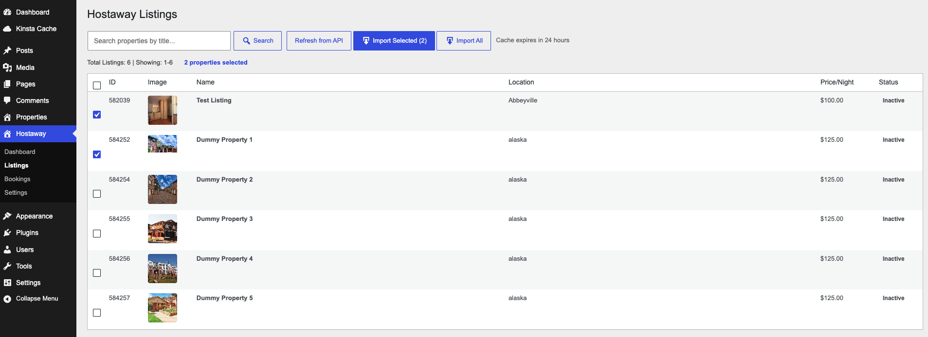Click the Test Listing name

(214, 101)
